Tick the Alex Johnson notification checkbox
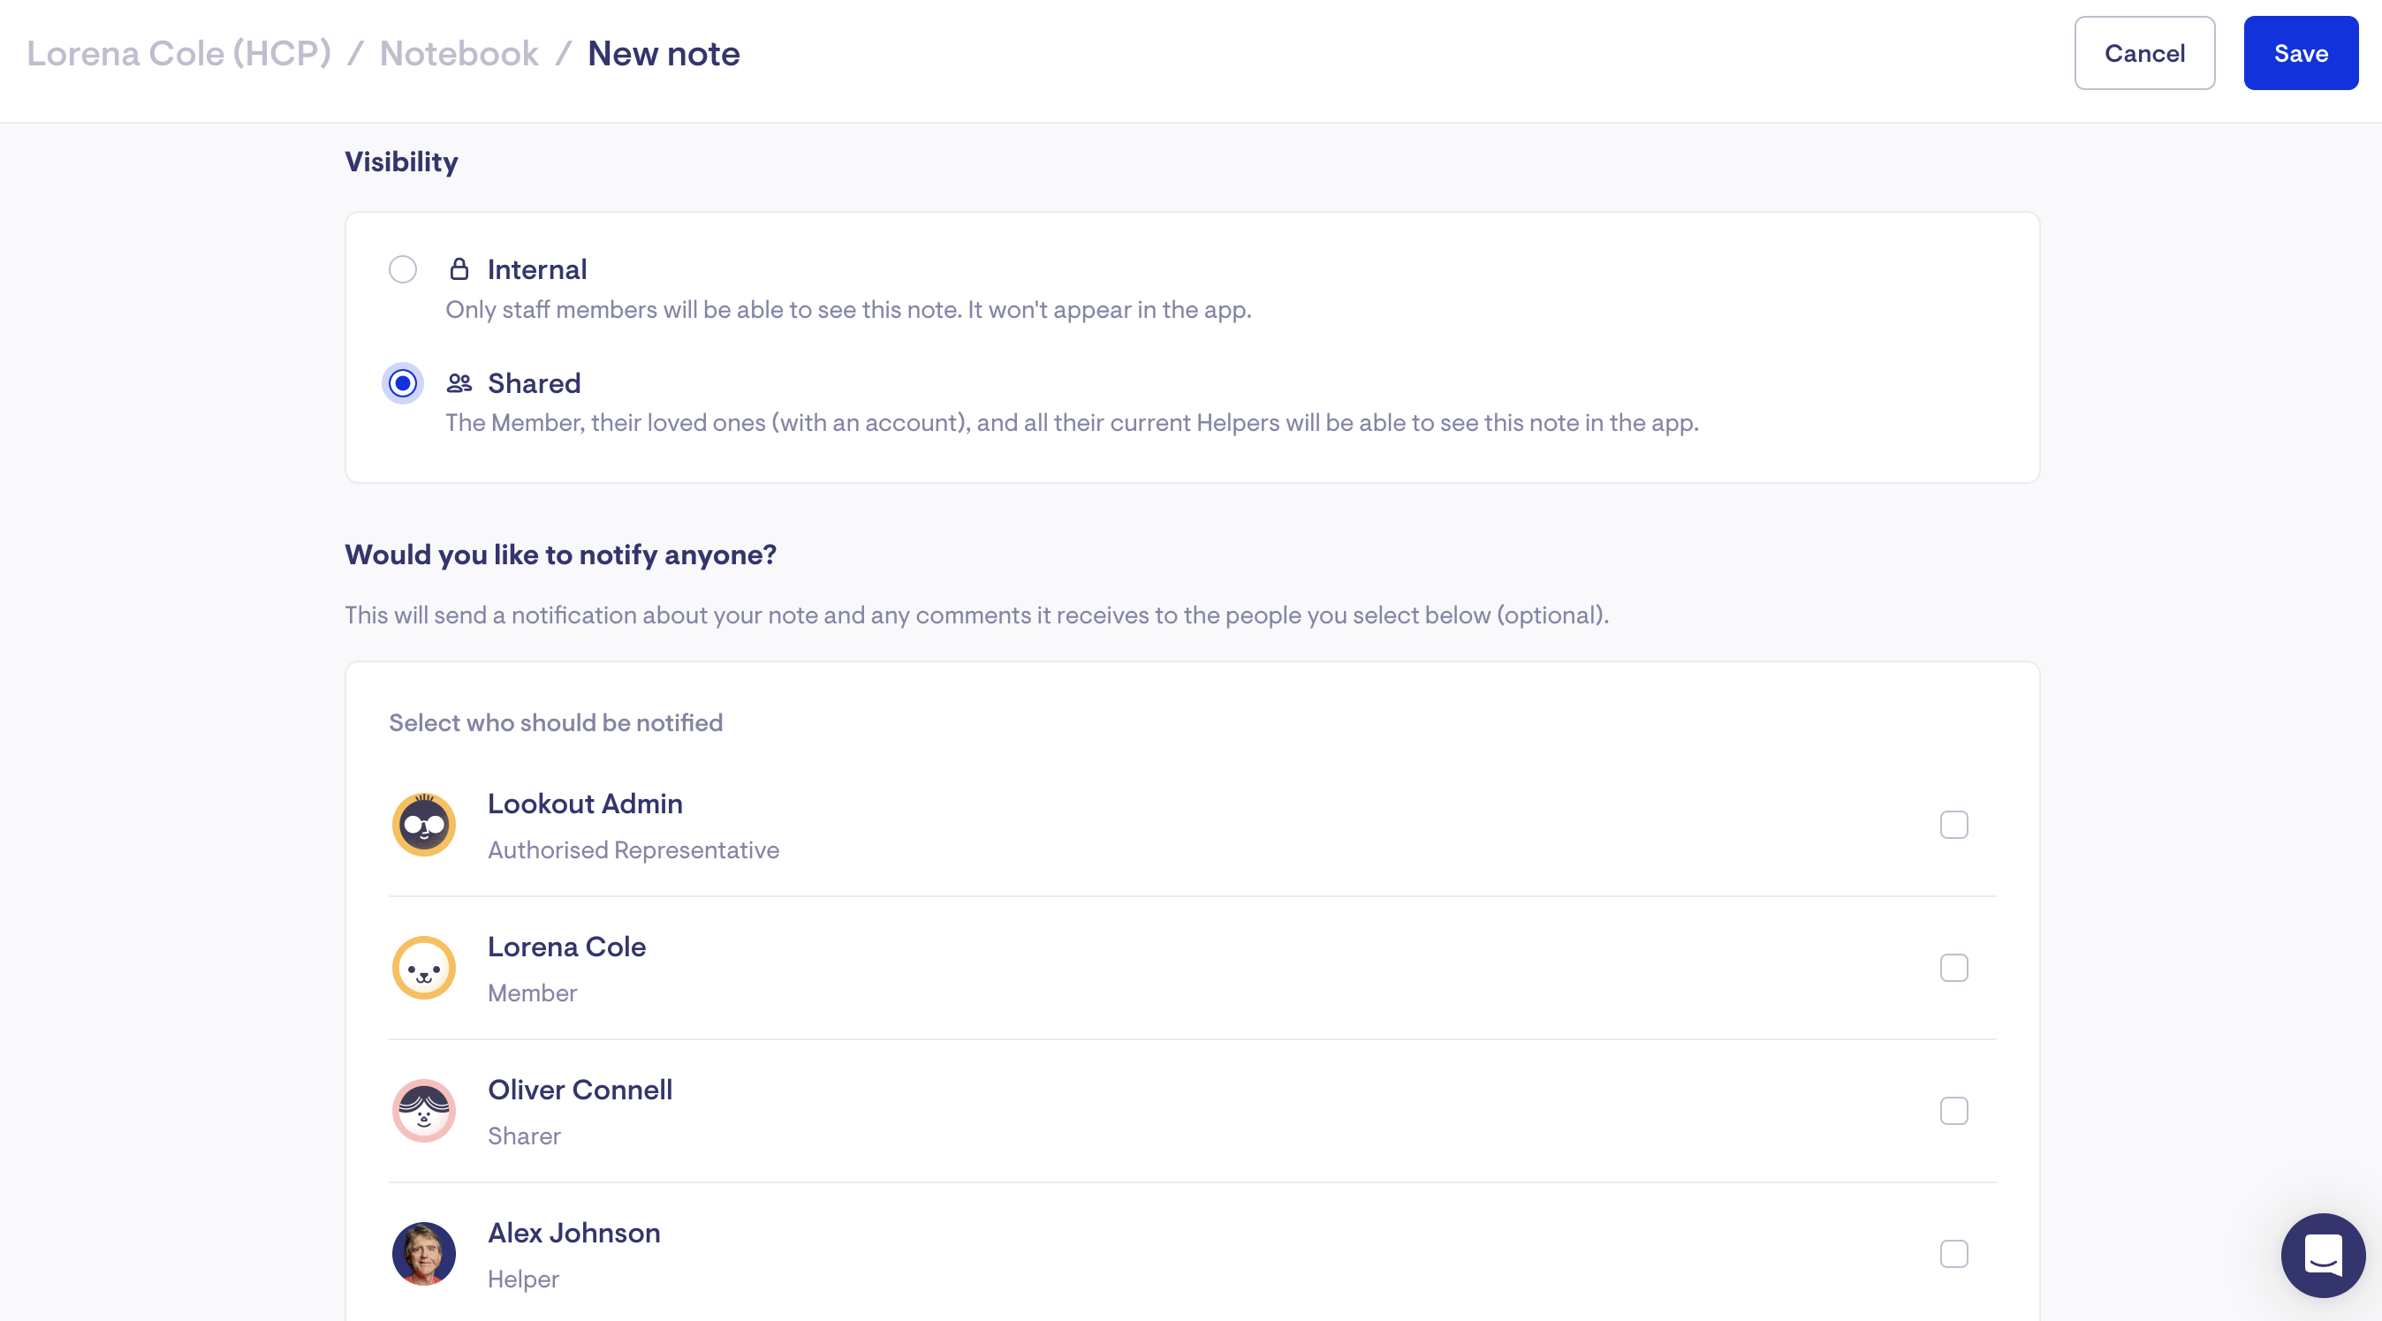Screen dimensions: 2382x1321 tap(1953, 1255)
